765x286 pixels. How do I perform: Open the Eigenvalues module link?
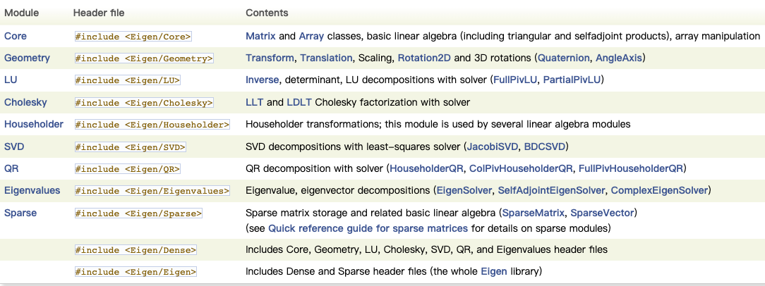[x=32, y=190]
